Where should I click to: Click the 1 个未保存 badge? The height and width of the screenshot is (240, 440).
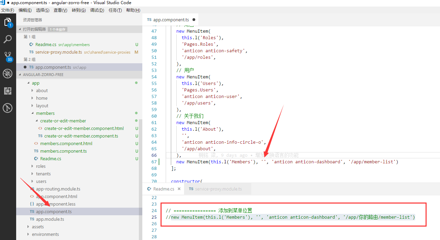pyautogui.click(x=58, y=30)
